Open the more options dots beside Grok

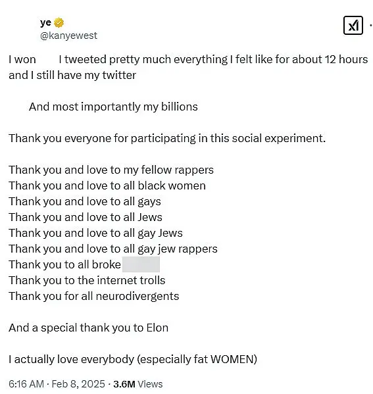coord(371,26)
